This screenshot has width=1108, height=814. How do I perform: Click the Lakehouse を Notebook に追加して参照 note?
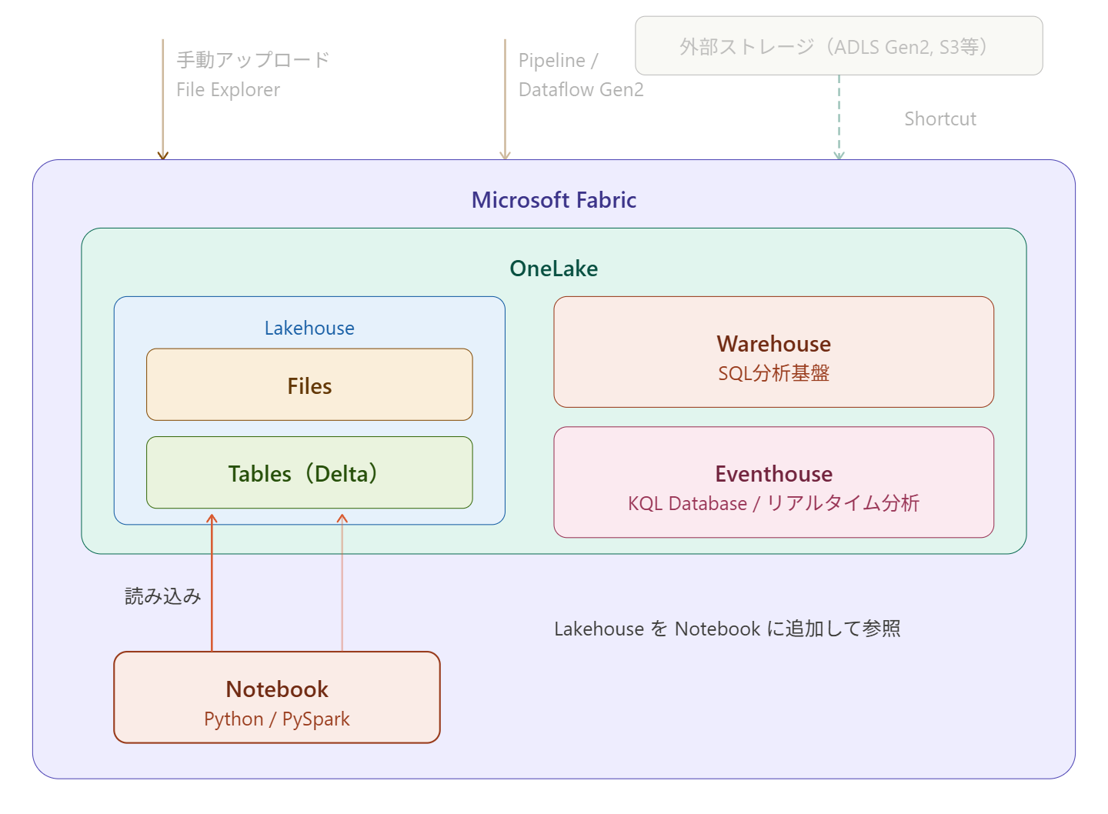(727, 629)
